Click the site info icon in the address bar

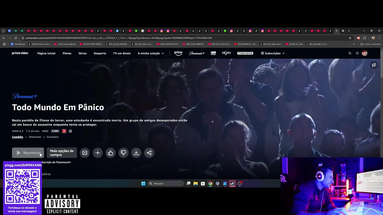(23, 38)
